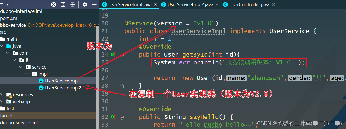
Task: Close the UserController.java tab
Action: [x=273, y=4]
